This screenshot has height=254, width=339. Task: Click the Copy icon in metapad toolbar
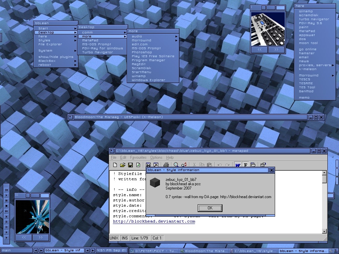(x=202, y=165)
